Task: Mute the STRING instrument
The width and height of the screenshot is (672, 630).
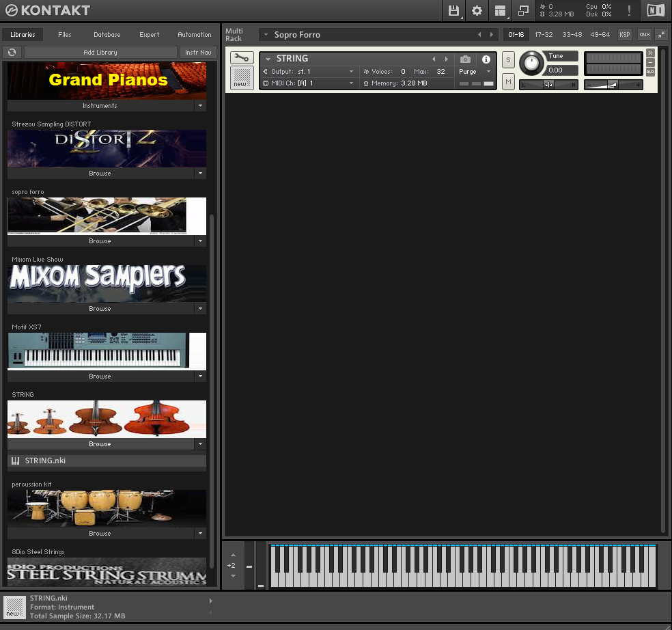Action: (508, 81)
